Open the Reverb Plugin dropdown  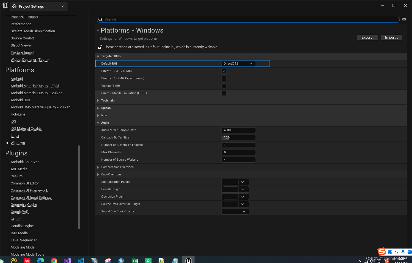click(x=242, y=189)
